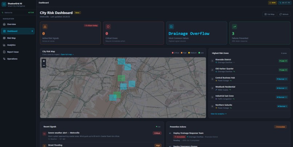Click the Analytics bar chart icon
The width and height of the screenshot is (293, 147).
[x=4, y=45]
